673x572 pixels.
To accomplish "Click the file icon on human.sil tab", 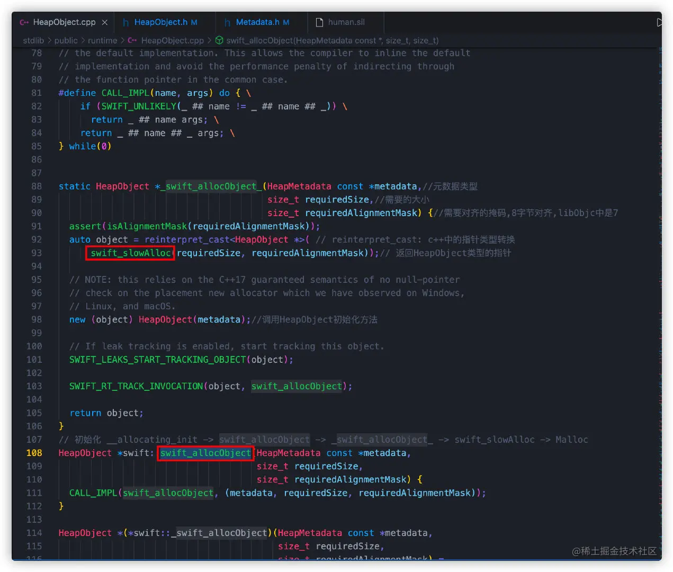I will (x=319, y=22).
